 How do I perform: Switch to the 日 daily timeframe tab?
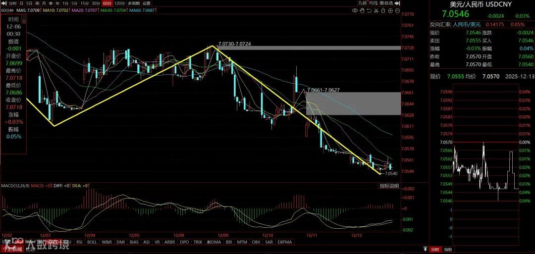[21, 3]
